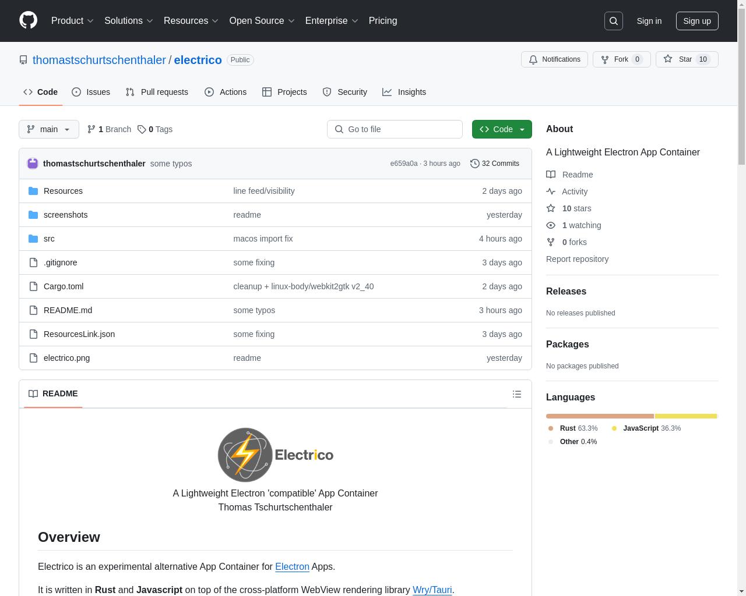The image size is (746, 596).
Task: Open the Cargo.toml file name
Action: tap(64, 286)
